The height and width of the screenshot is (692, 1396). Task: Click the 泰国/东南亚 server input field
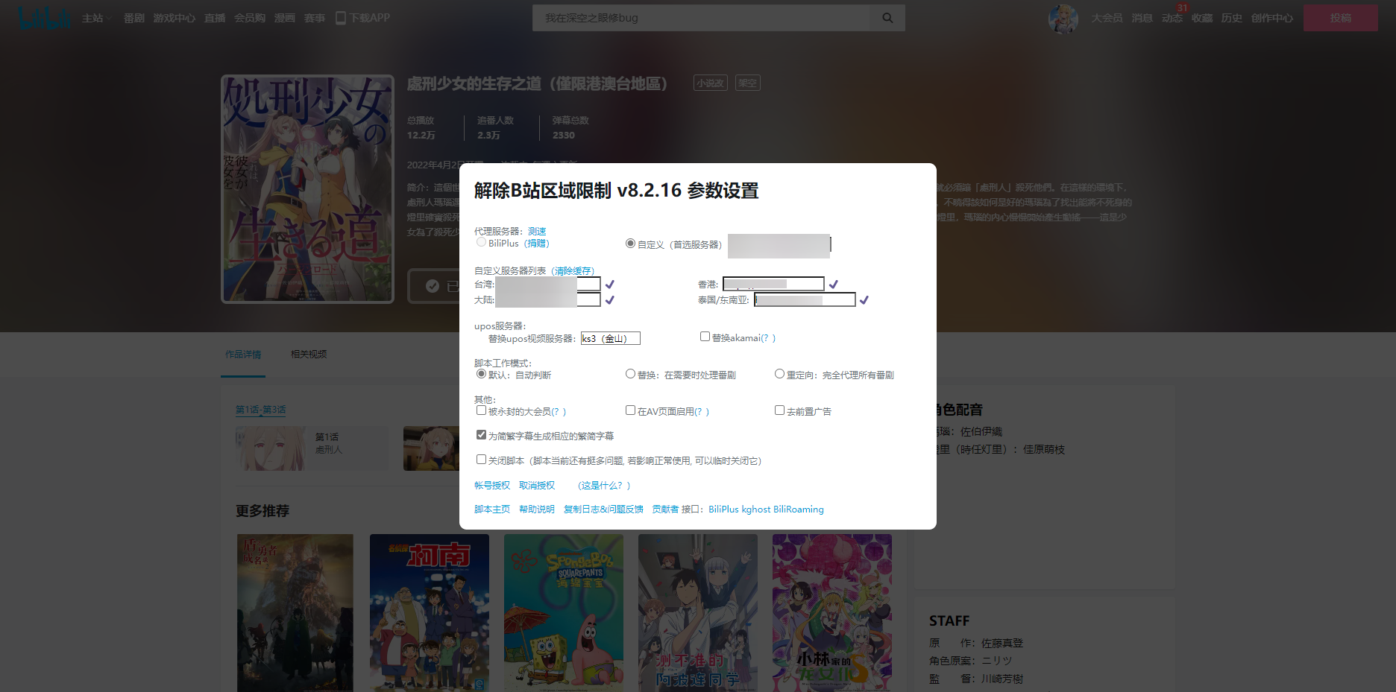pyautogui.click(x=804, y=300)
